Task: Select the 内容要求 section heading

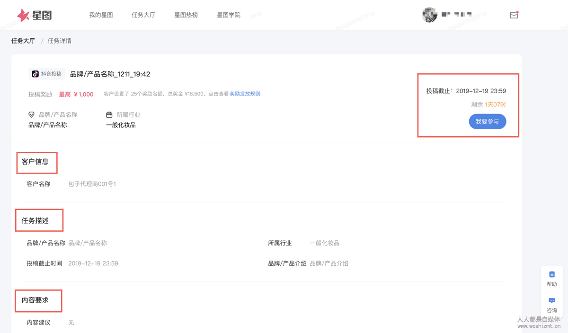Action: (35, 300)
